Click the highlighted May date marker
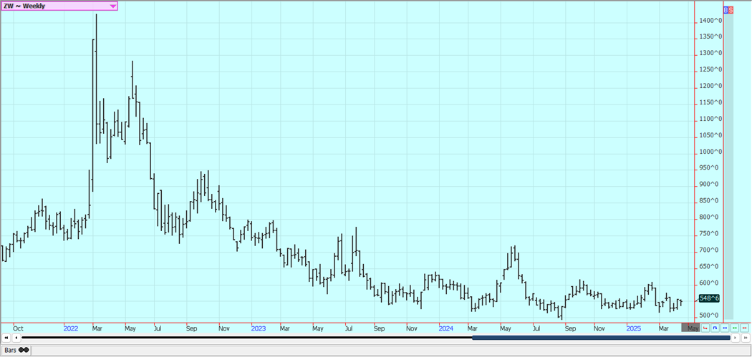The width and height of the screenshot is (752, 357). coord(691,328)
